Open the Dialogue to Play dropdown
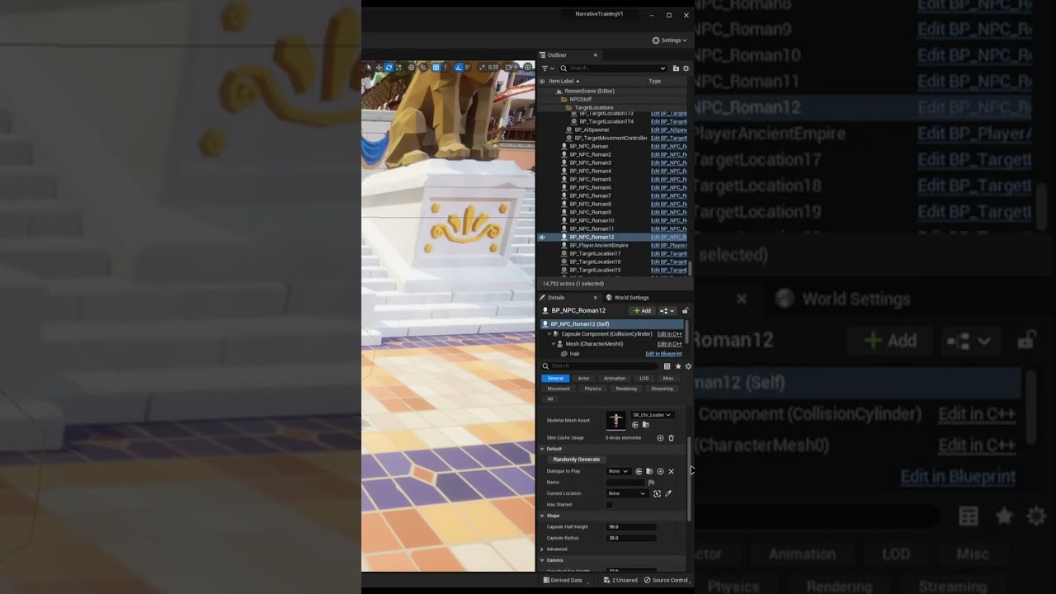This screenshot has height=594, width=1056. pyautogui.click(x=618, y=471)
